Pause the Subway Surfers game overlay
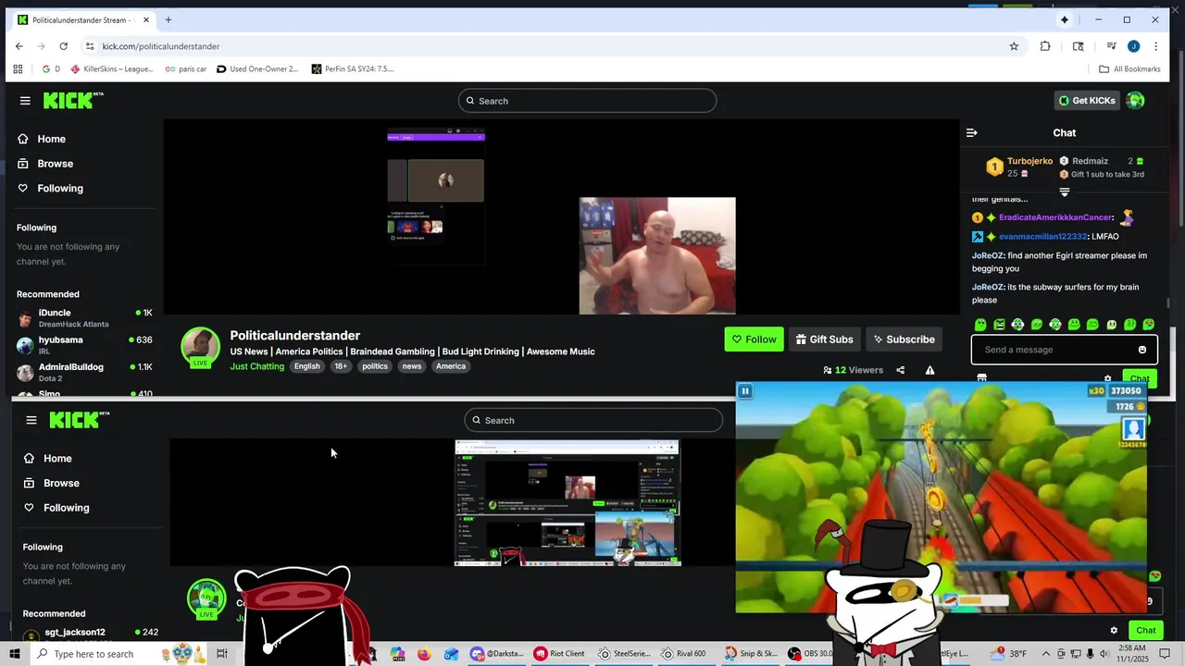Viewport: 1185px width, 666px height. click(x=744, y=391)
